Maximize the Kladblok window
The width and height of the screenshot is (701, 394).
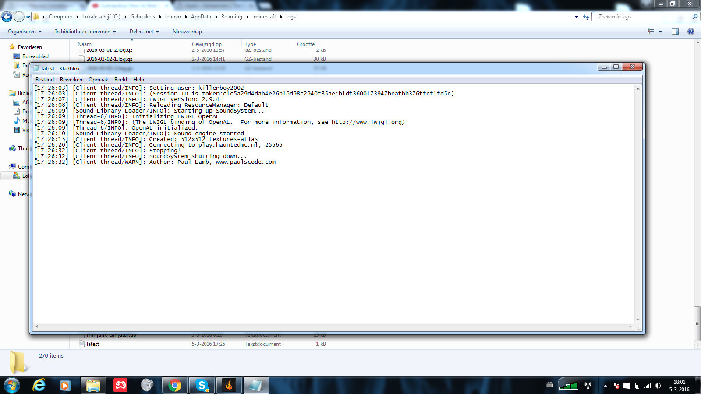tap(616, 67)
